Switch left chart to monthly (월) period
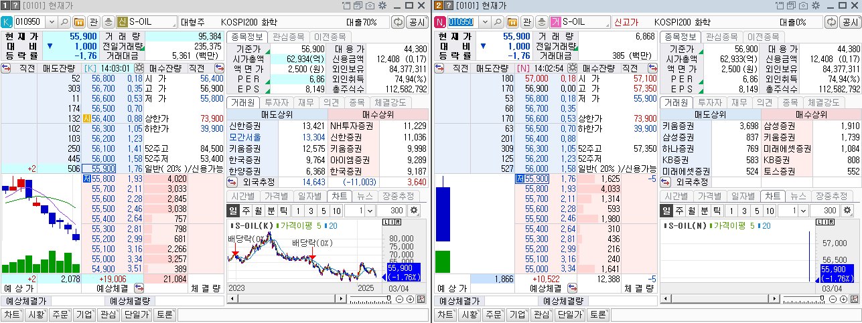 (258, 211)
